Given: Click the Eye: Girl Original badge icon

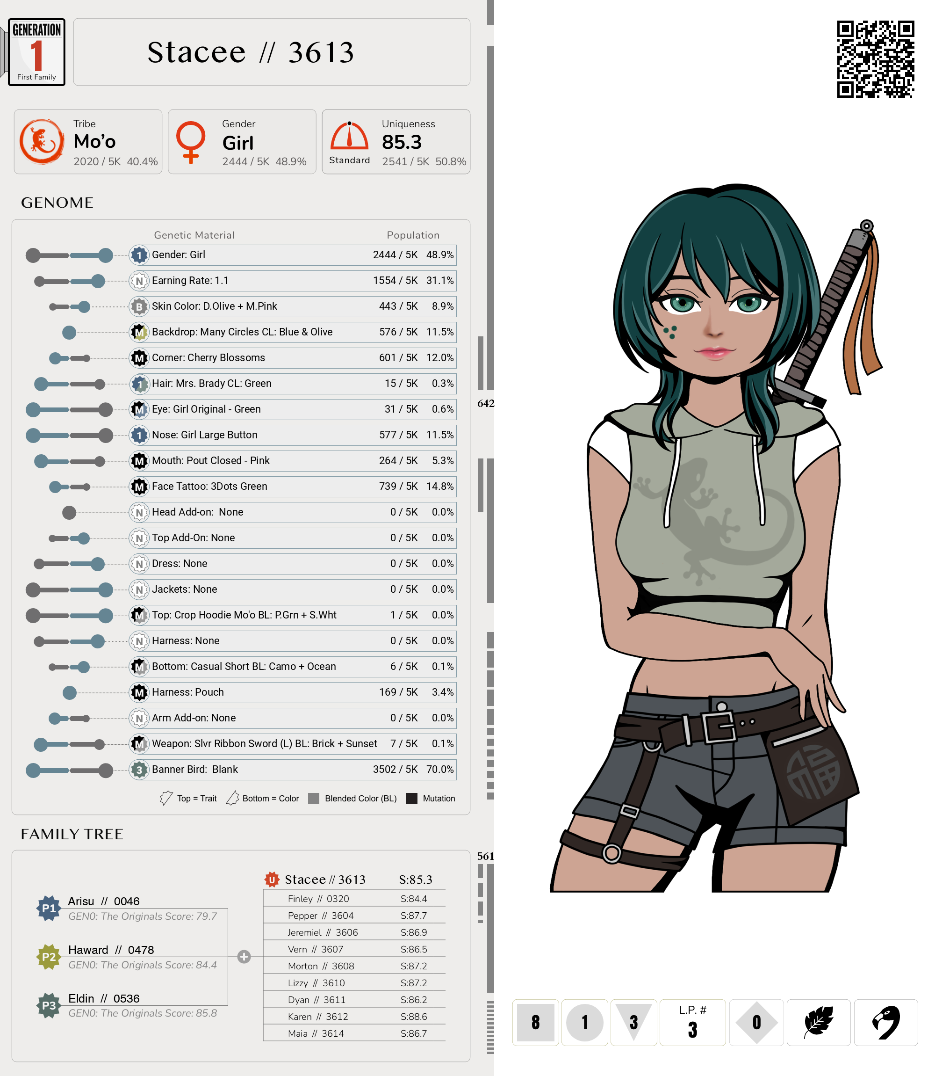Looking at the screenshot, I should coord(139,409).
